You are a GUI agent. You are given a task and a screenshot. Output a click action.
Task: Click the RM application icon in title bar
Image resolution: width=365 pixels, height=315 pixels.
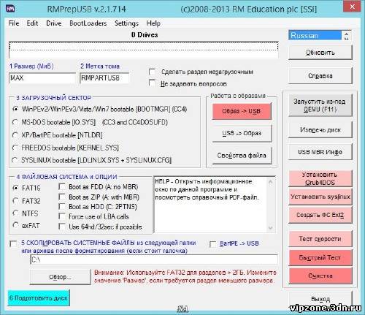10,9
